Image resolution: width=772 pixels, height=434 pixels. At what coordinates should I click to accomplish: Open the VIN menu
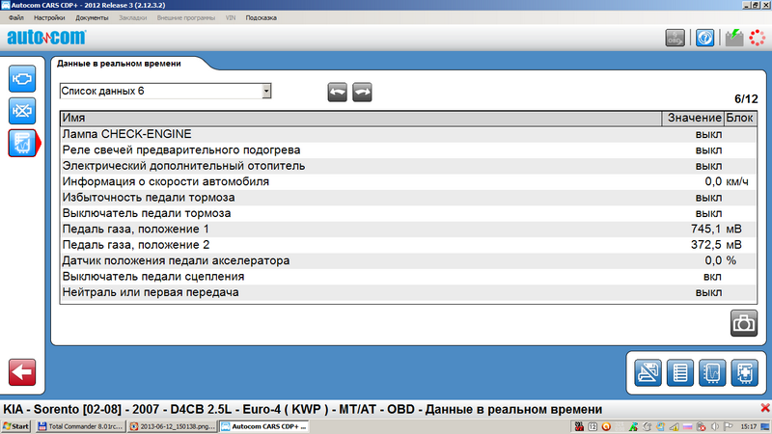[231, 17]
